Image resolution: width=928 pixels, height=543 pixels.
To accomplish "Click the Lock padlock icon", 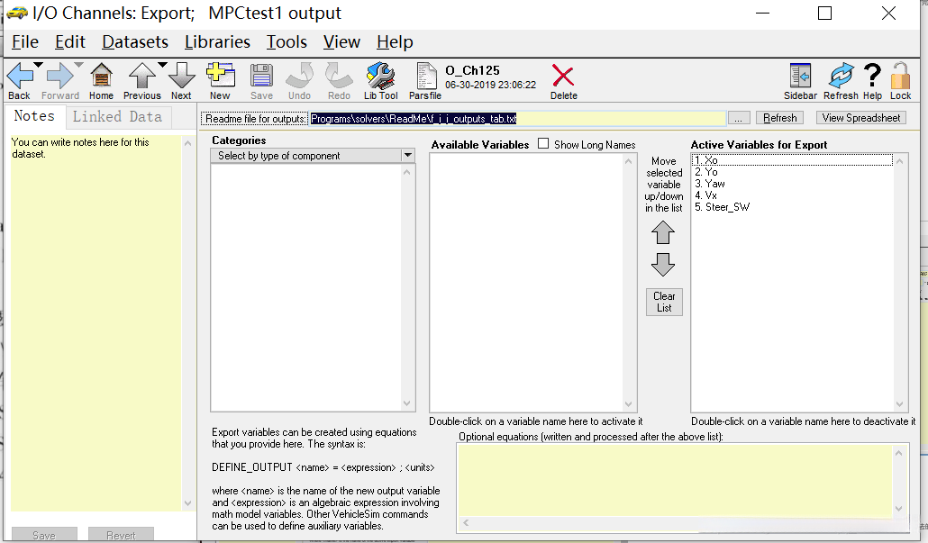I will (900, 77).
